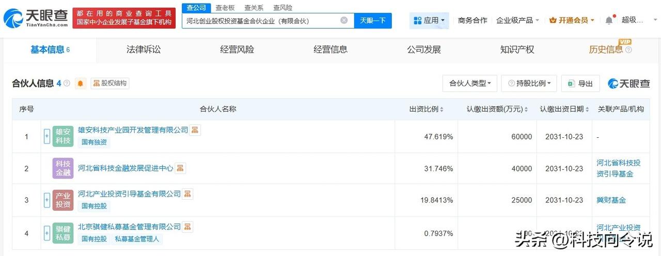Viewport: 661px width, 256px height.
Task: Open the 经营信息 tab
Action: [330, 50]
